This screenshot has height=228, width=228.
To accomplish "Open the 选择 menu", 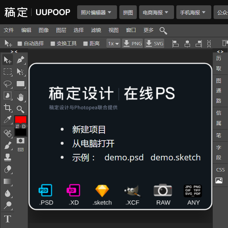I will (x=79, y=30).
